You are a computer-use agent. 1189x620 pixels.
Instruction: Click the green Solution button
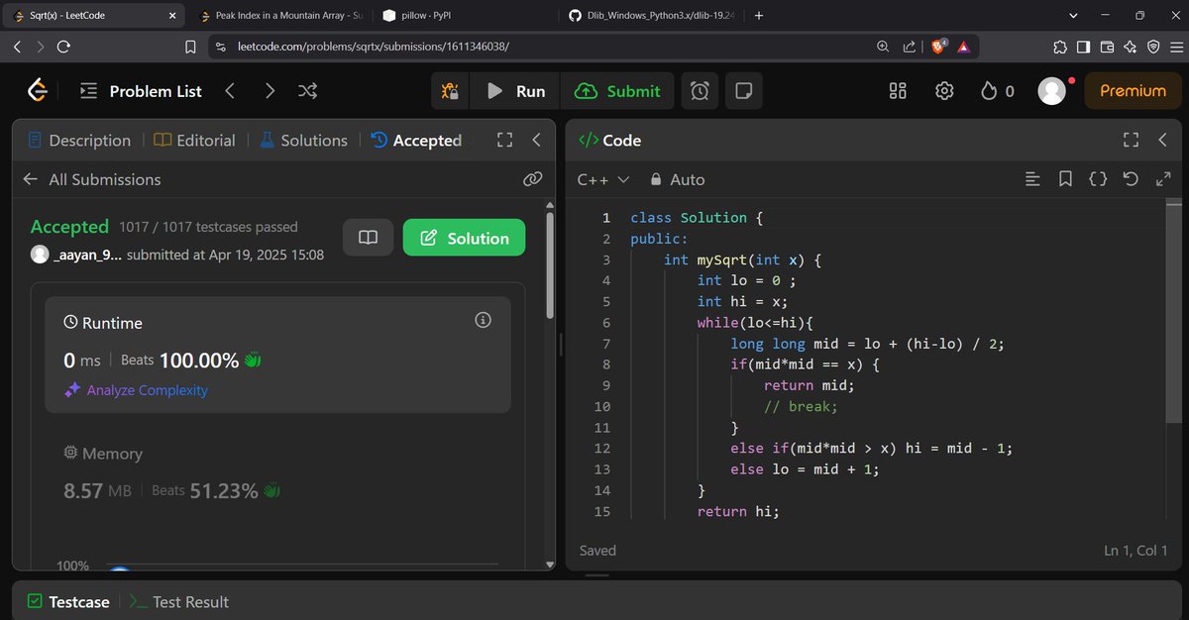(464, 238)
